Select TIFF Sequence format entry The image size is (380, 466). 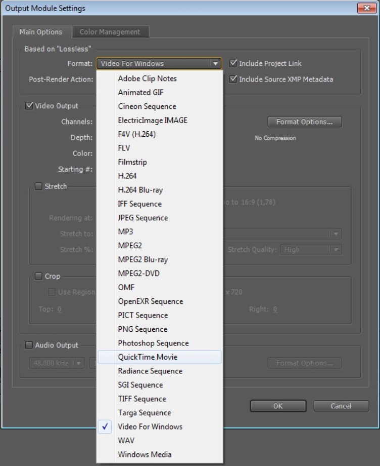[142, 399]
